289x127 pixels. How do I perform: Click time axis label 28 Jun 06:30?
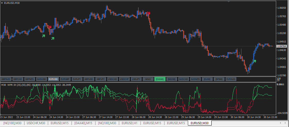[x=138, y=117]
